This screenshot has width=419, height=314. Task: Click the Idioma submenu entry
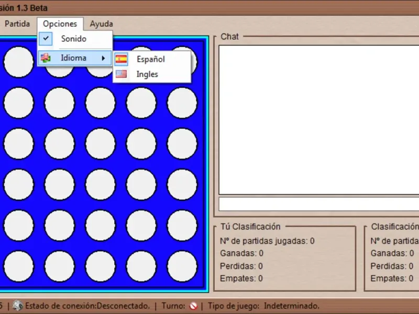click(75, 58)
